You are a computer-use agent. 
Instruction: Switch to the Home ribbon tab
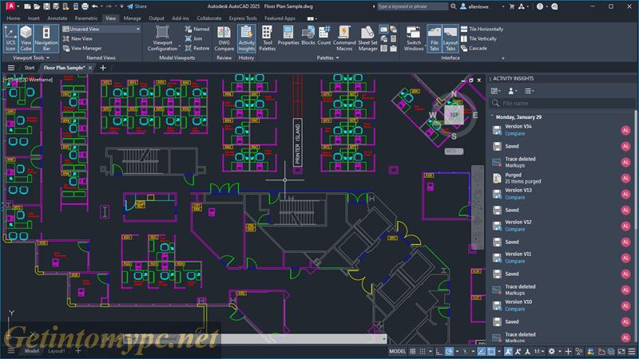[13, 18]
